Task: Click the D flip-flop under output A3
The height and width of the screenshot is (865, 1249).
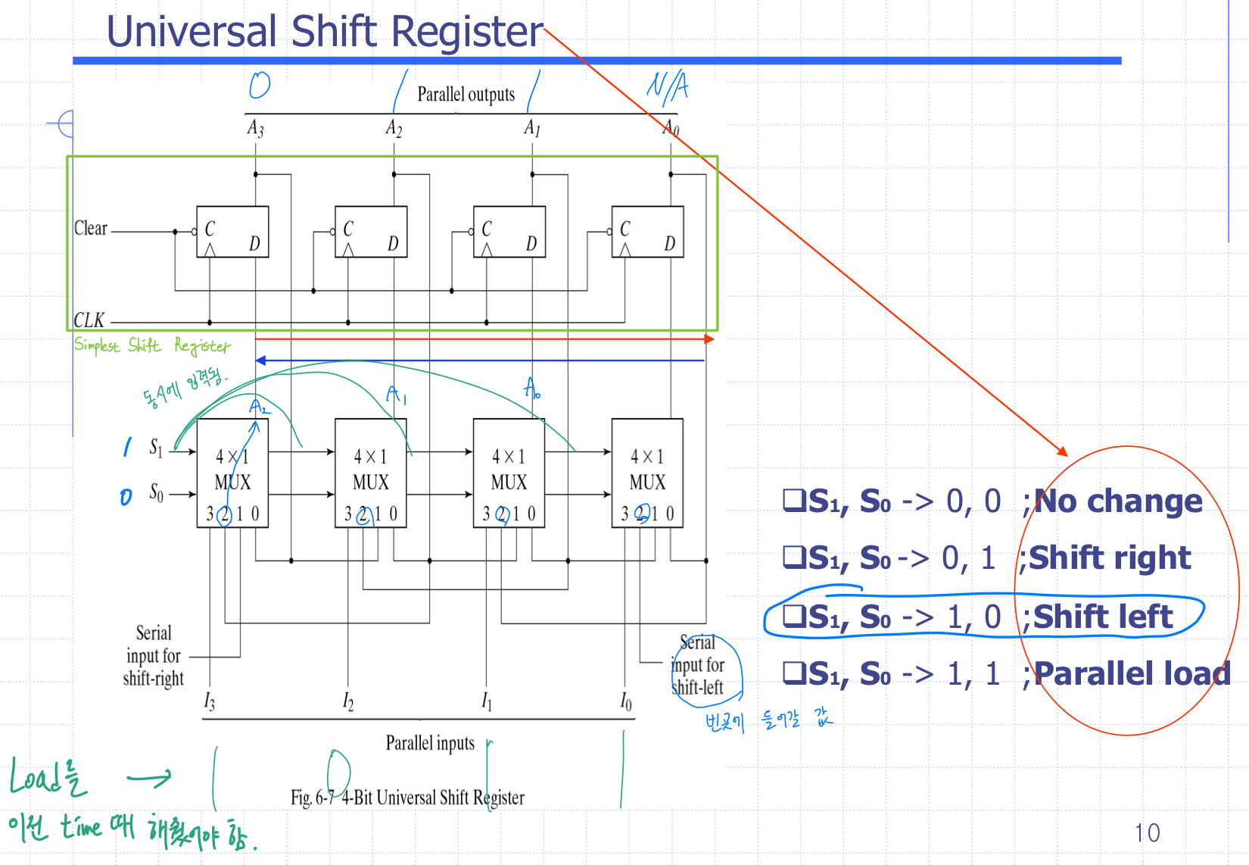Action: point(232,232)
